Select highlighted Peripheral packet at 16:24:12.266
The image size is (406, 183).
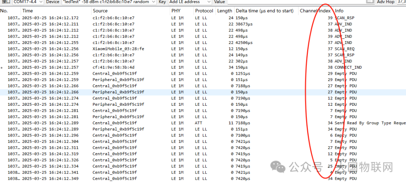[x=203, y=92]
